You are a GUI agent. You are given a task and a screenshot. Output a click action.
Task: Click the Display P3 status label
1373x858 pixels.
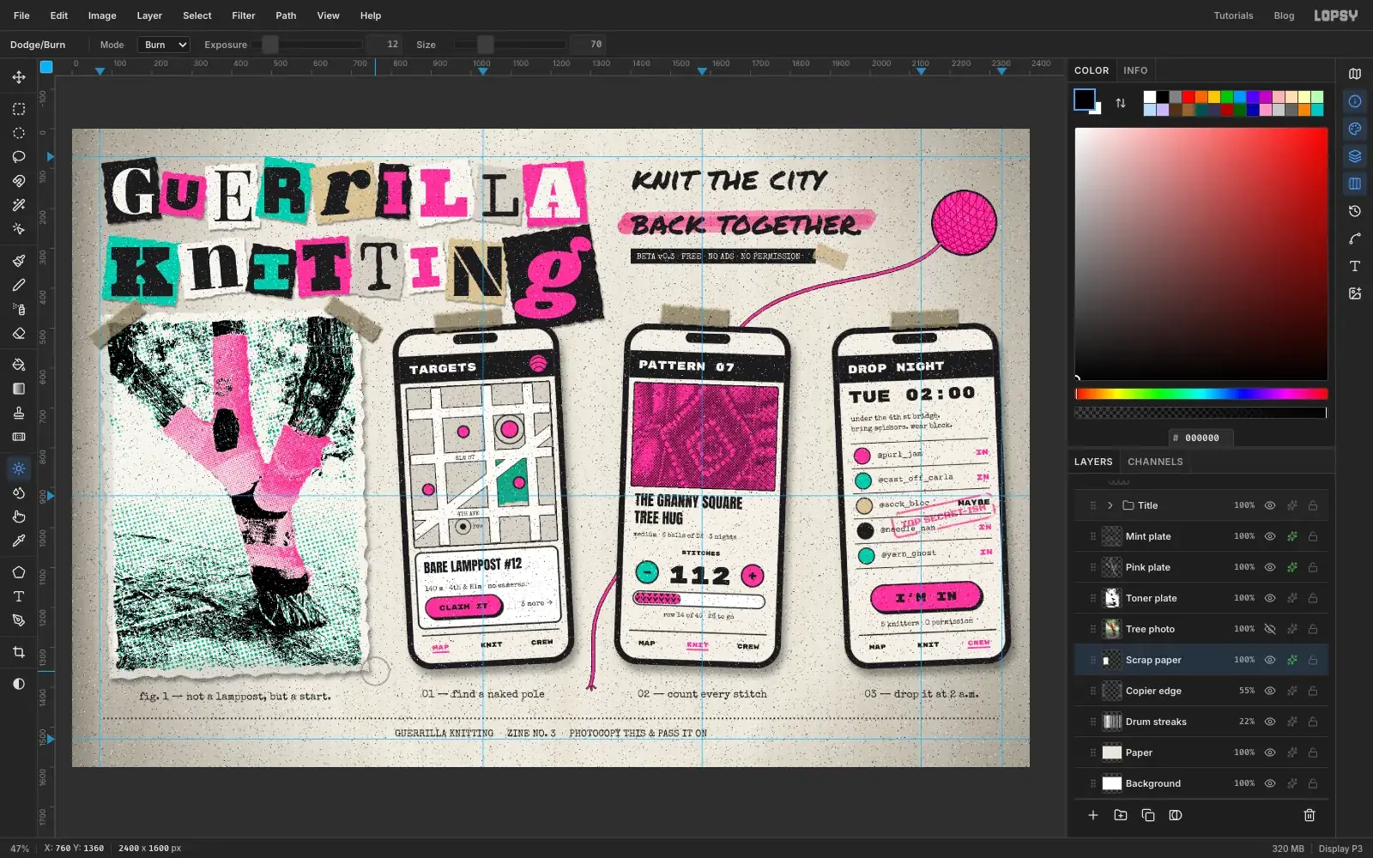(x=1340, y=849)
